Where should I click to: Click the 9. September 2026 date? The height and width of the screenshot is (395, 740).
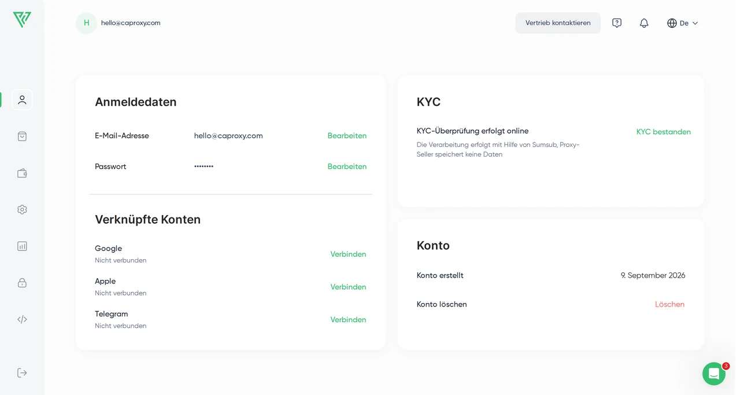click(x=653, y=275)
